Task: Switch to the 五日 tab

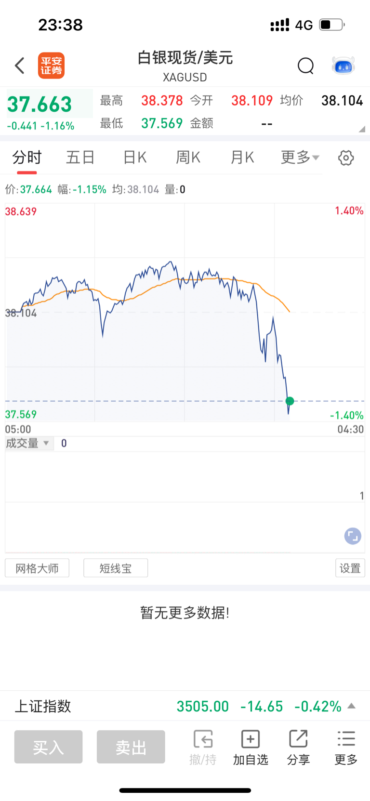Action: click(80, 158)
